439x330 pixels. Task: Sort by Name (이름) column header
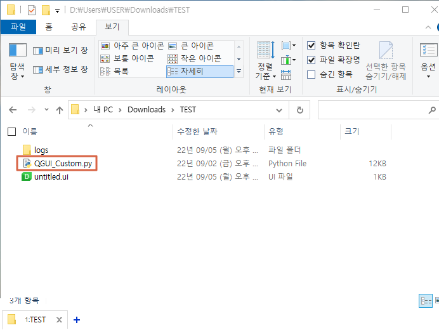[30, 131]
